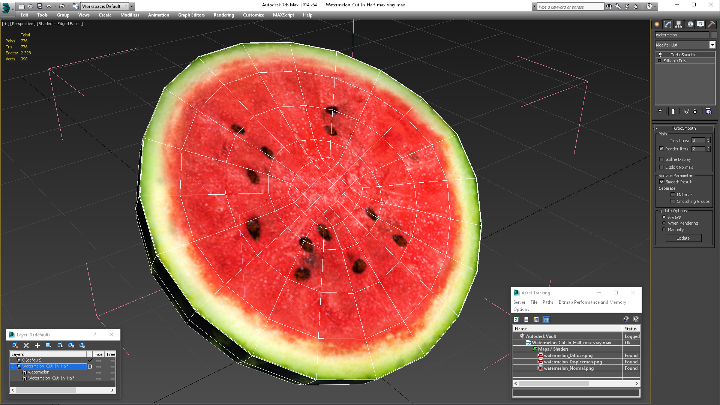This screenshot has height=405, width=720.
Task: Enable Isoline Display checkbox
Action: click(661, 159)
